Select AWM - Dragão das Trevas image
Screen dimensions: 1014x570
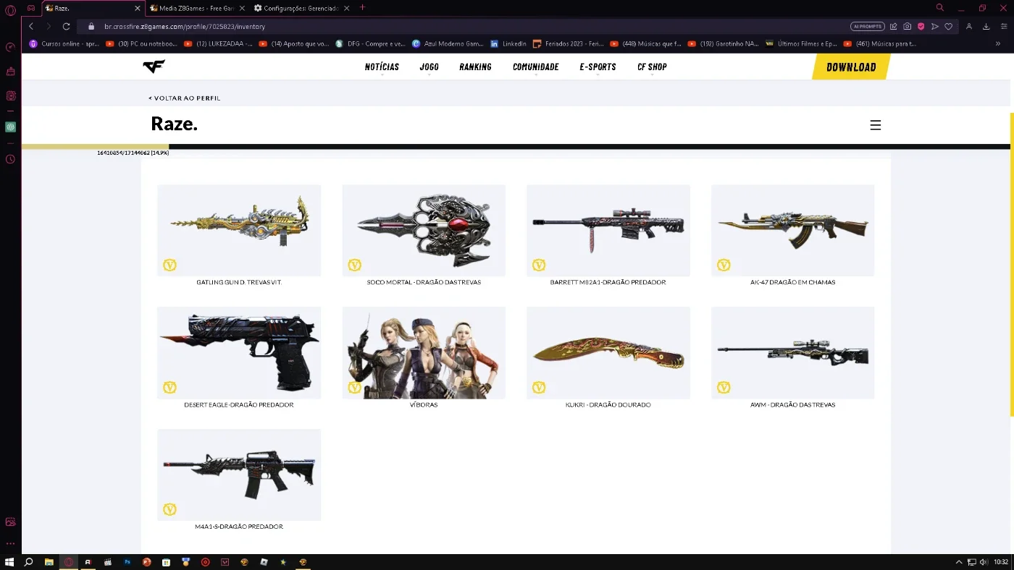pos(793,353)
